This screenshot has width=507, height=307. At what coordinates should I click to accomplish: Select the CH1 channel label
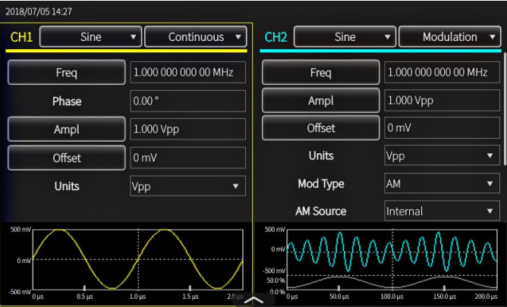21,37
